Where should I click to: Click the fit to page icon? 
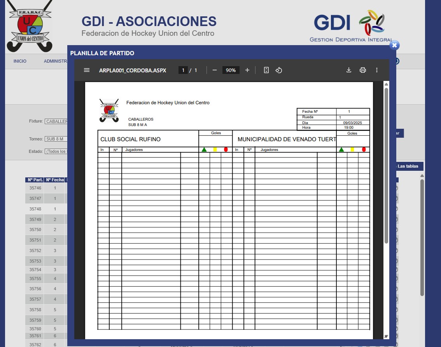(x=266, y=70)
